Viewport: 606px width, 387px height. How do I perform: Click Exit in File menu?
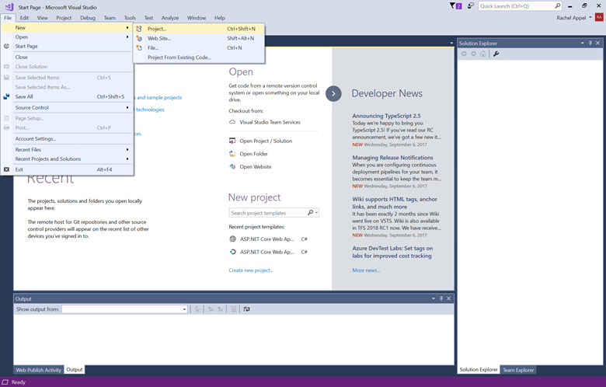tap(68, 169)
